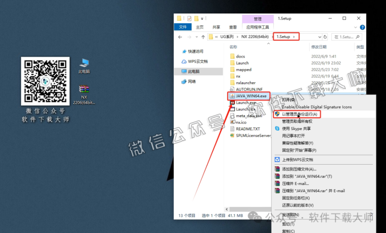Select the 管理 contextual tab header
The width and height of the screenshot is (386, 233).
tap(257, 19)
